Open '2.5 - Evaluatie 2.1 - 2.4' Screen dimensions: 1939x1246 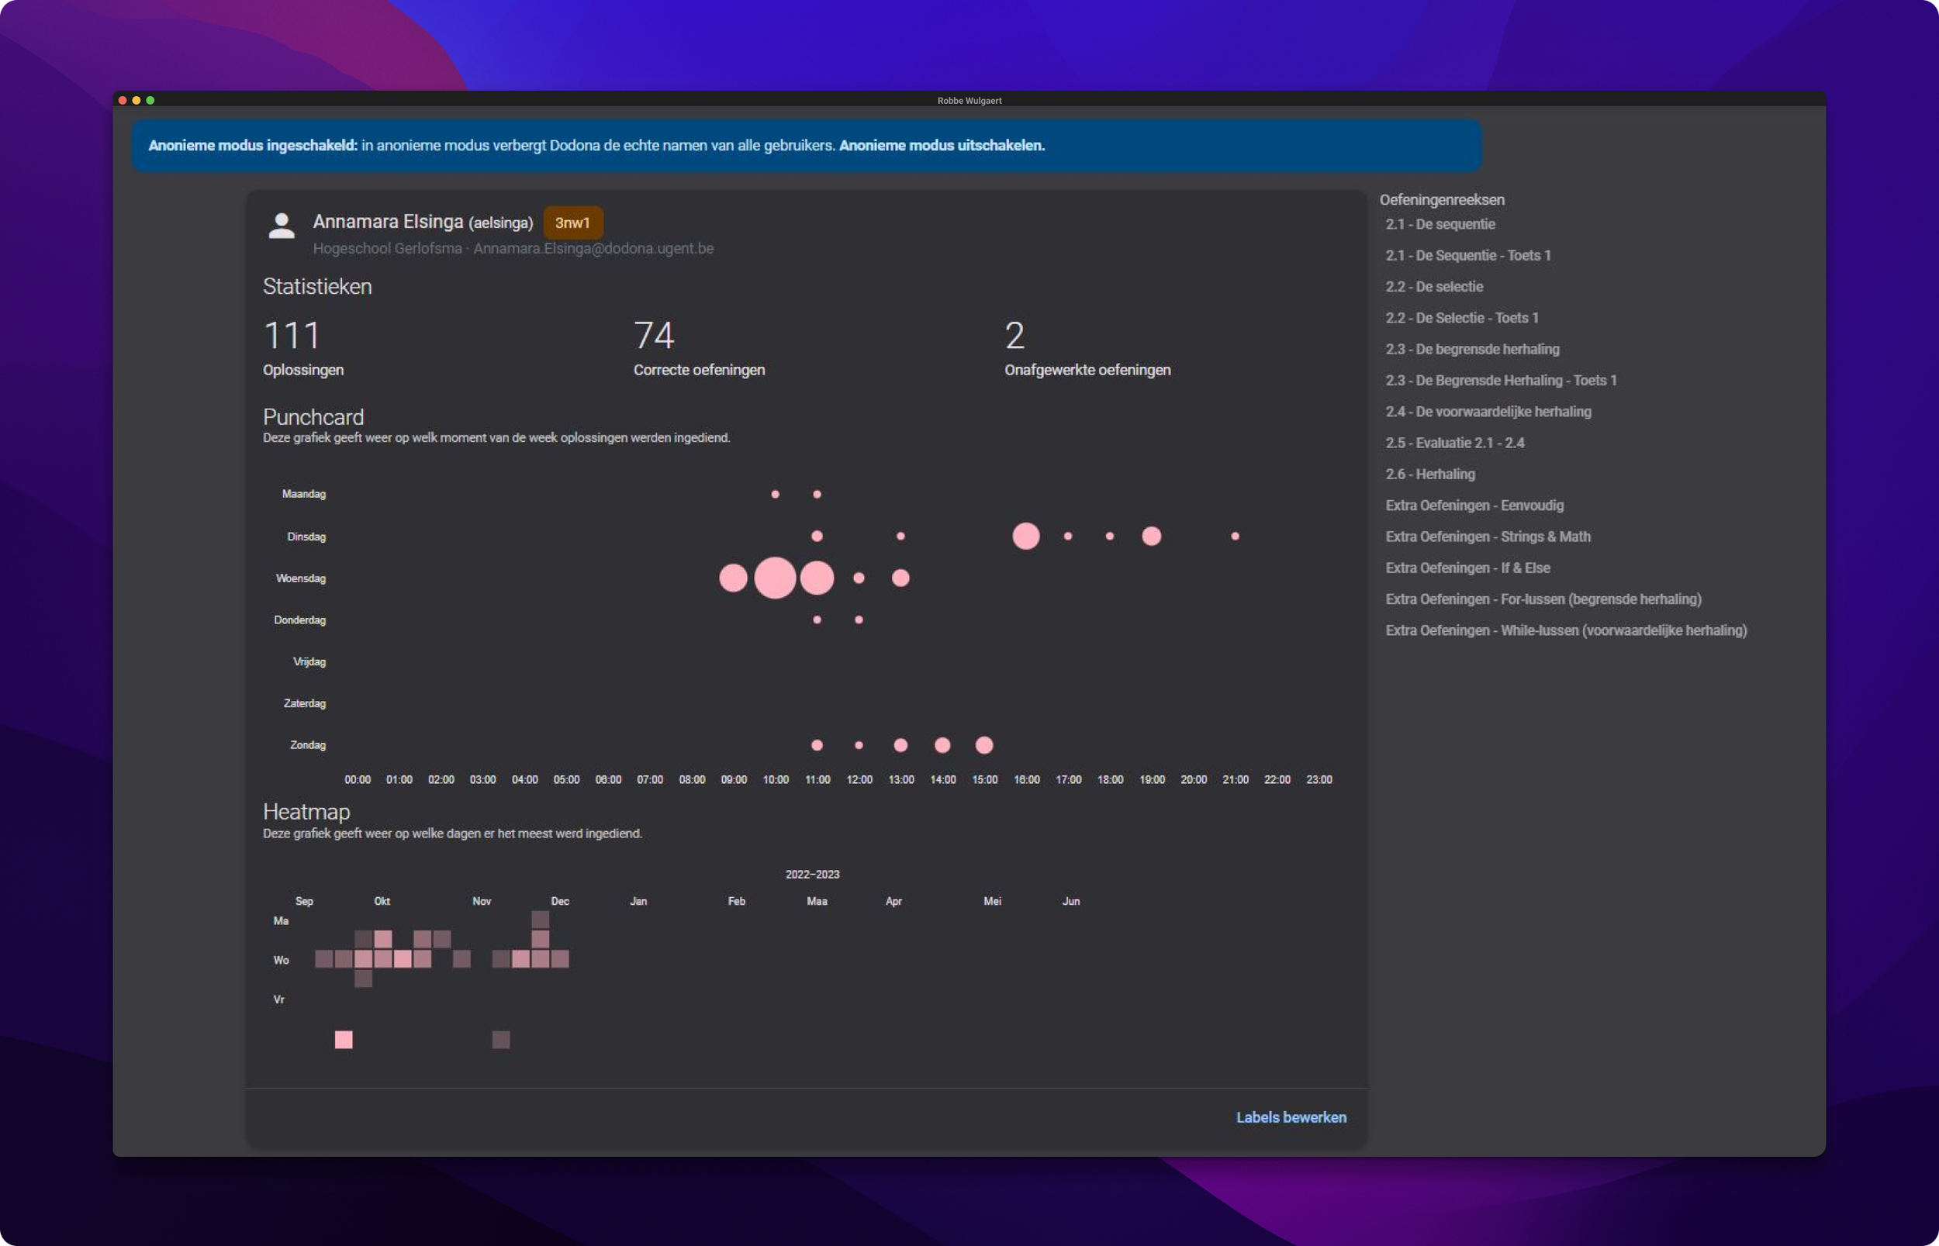tap(1454, 444)
